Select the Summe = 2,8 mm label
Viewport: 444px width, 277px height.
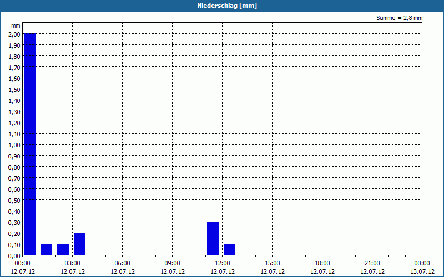tap(399, 18)
